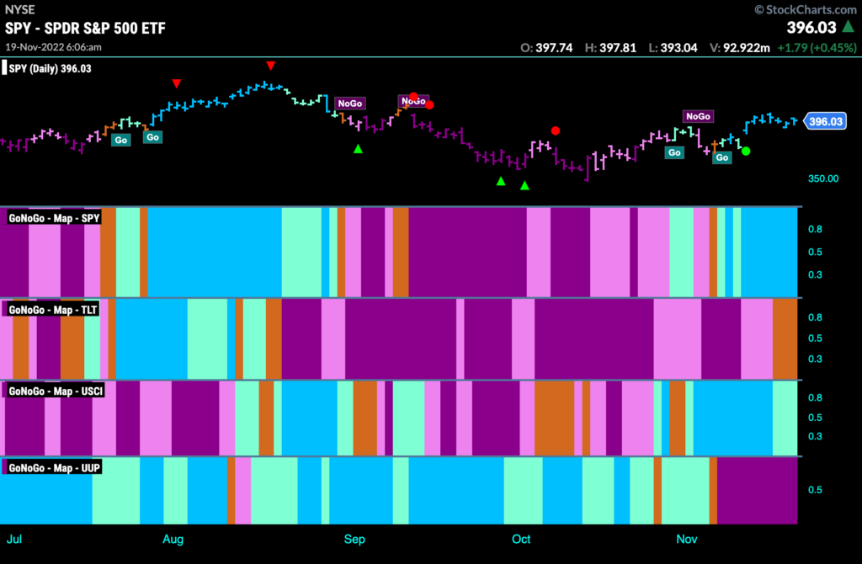Click the red down-triangle marker in early August
862x564 pixels.
coord(176,83)
